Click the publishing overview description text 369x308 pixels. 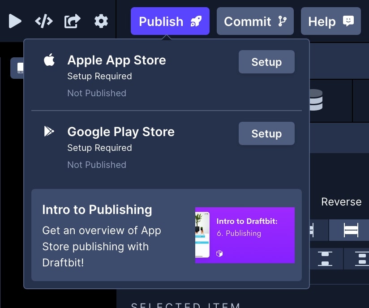pos(102,246)
